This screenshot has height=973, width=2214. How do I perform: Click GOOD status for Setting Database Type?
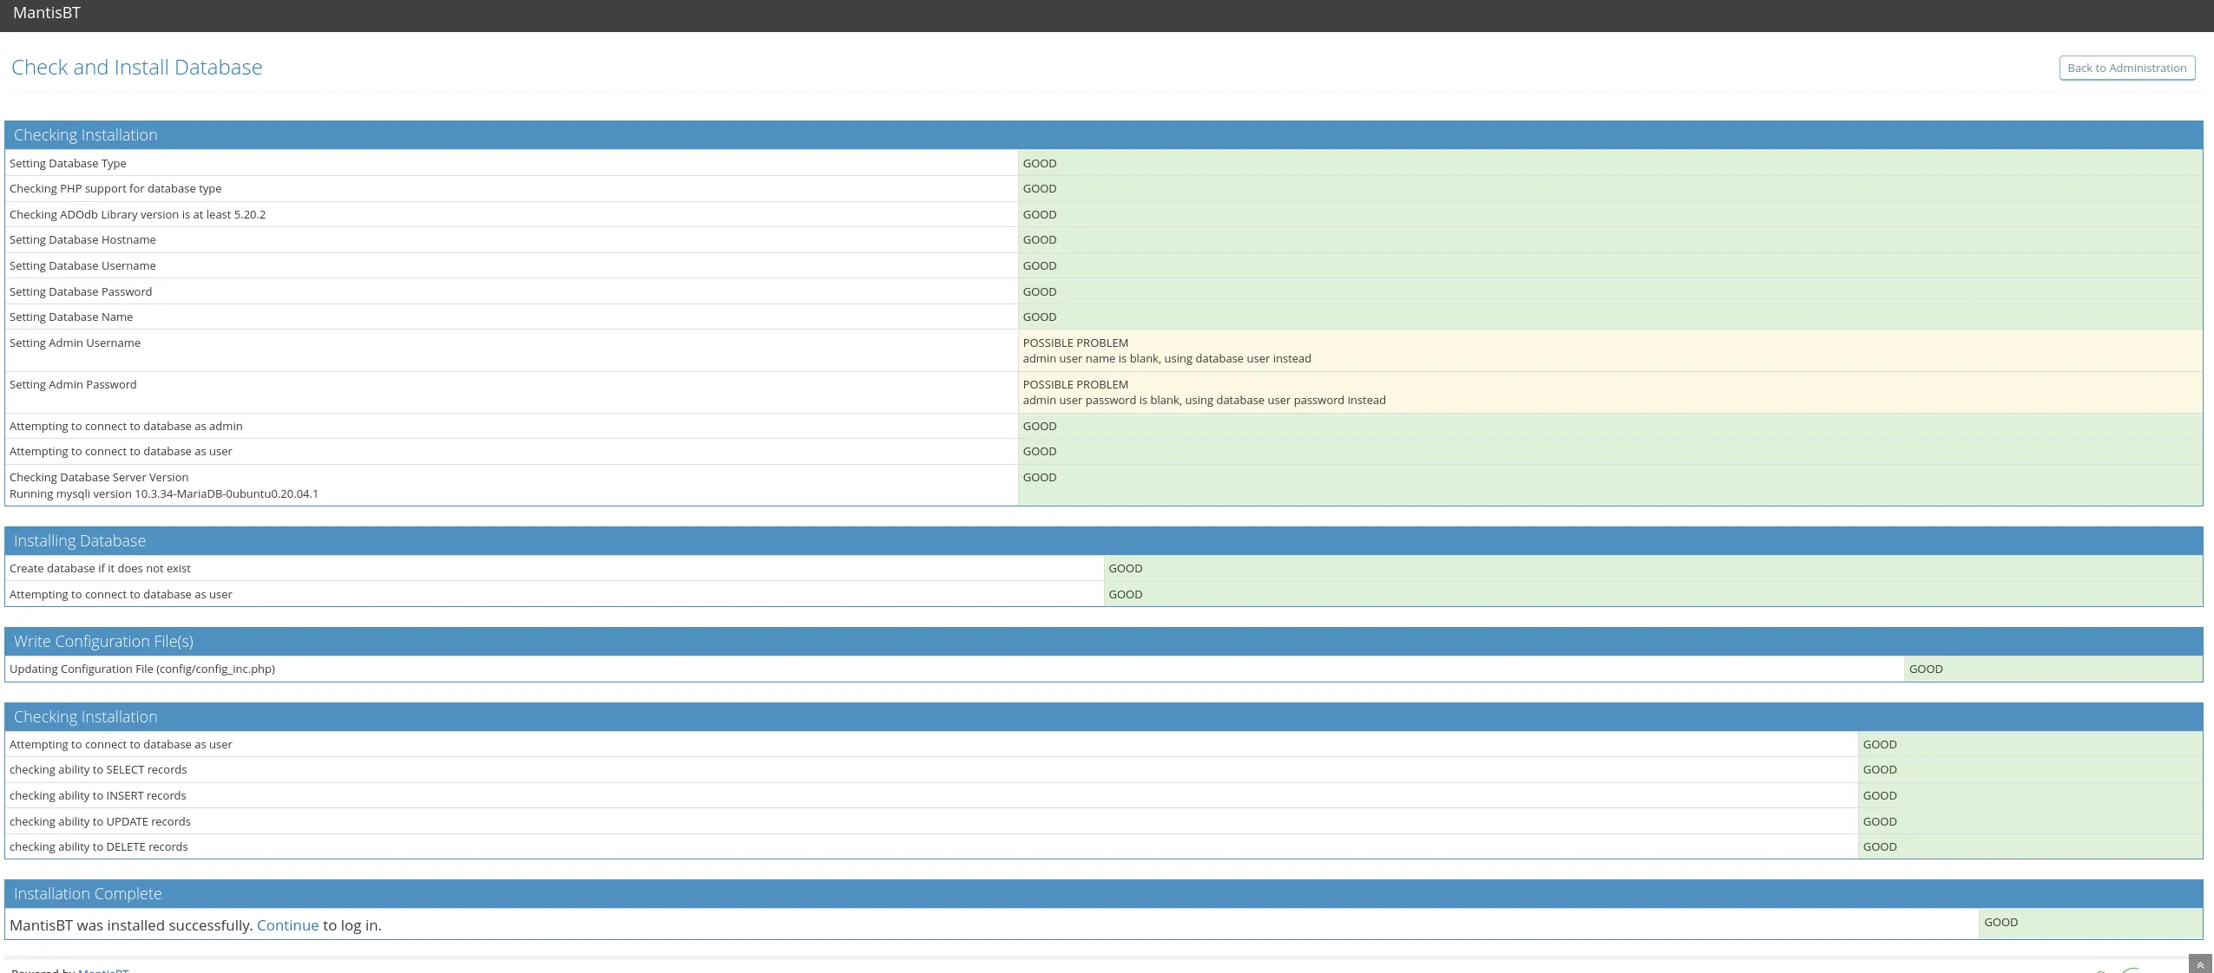pos(1039,163)
